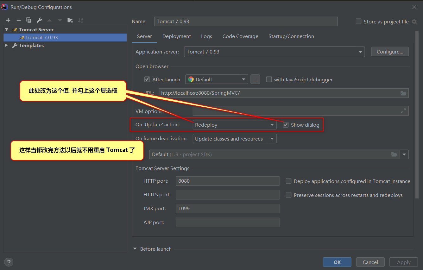The width and height of the screenshot is (423, 270).
Task: Enable with JavaScript debugger checkbox
Action: tap(269, 79)
